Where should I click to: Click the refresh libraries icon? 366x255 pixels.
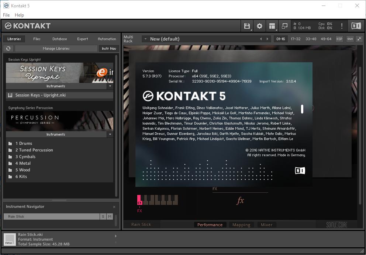8,49
